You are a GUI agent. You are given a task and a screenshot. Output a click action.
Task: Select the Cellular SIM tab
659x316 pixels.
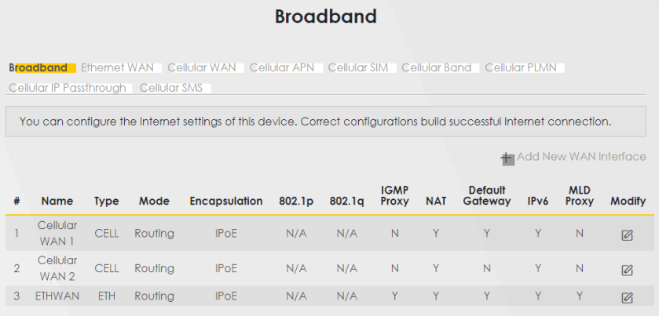pos(358,68)
